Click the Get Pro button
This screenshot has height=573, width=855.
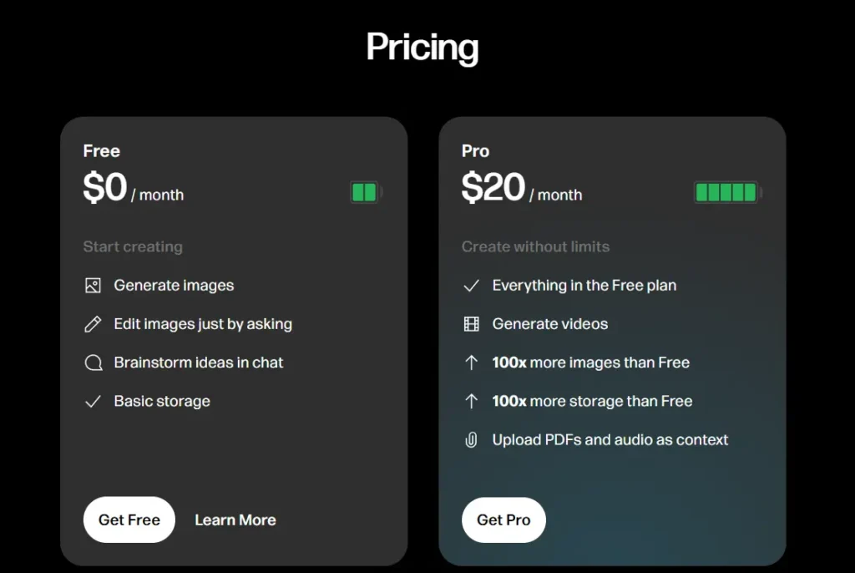coord(503,520)
